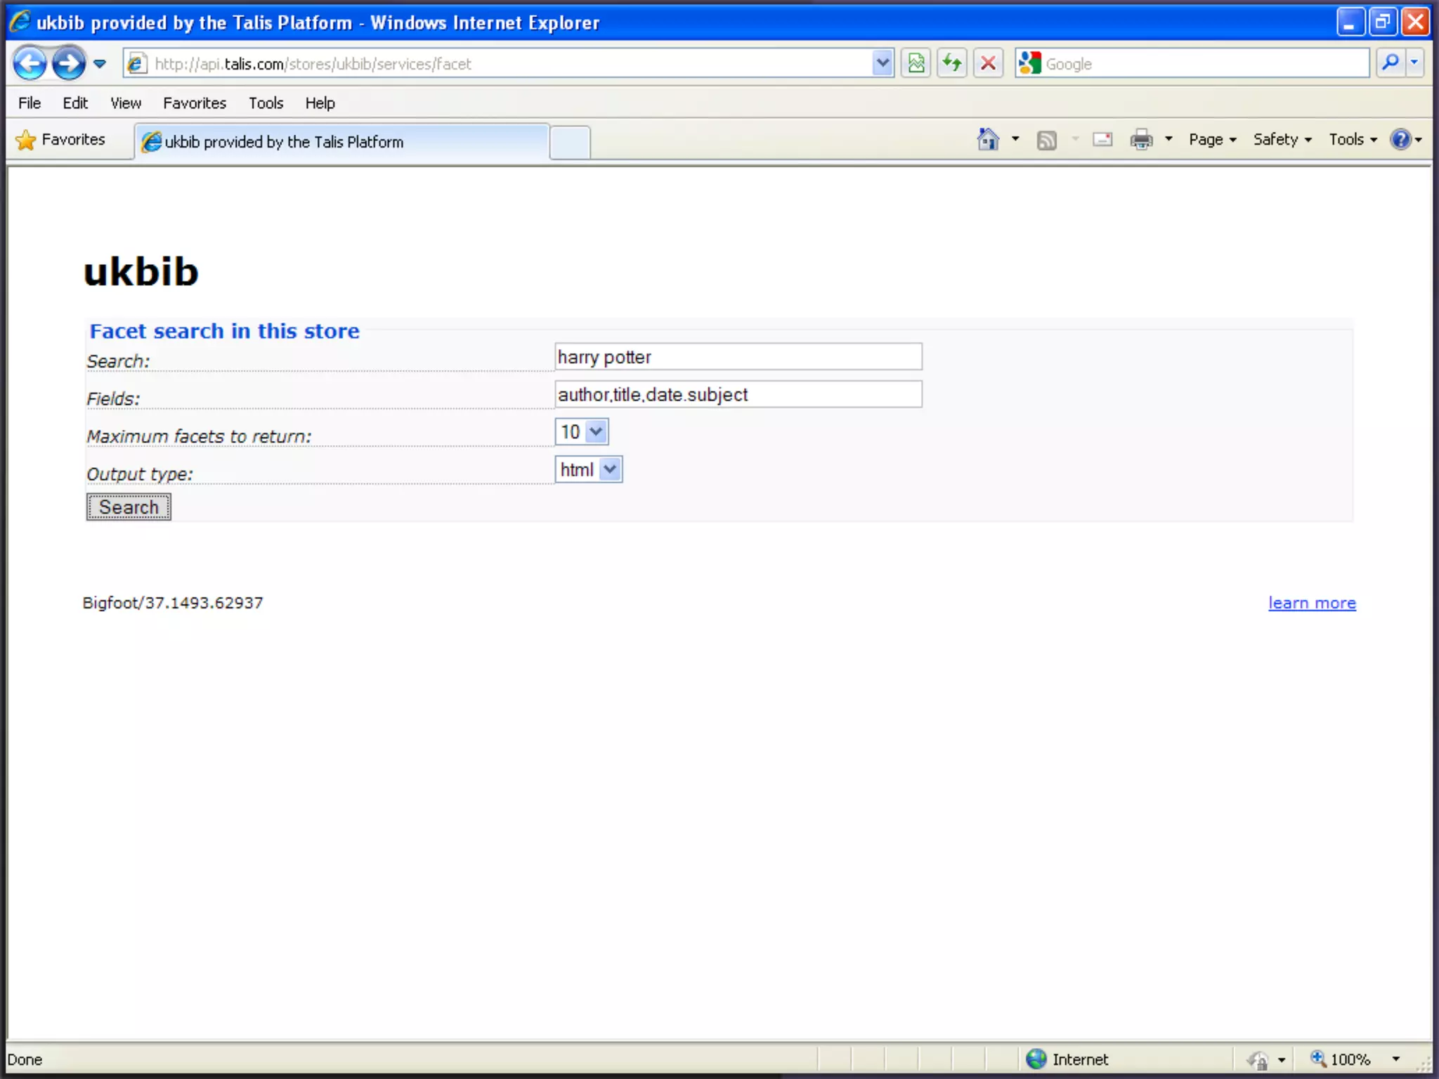Expand the Maximum facets to return dropdown
Viewport: 1439px width, 1079px height.
point(596,431)
